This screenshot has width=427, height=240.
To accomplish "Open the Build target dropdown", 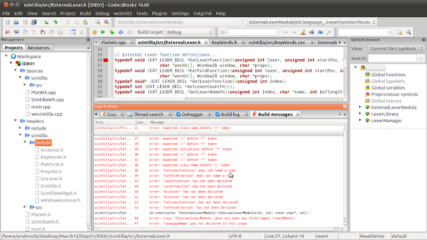I will [x=189, y=32].
